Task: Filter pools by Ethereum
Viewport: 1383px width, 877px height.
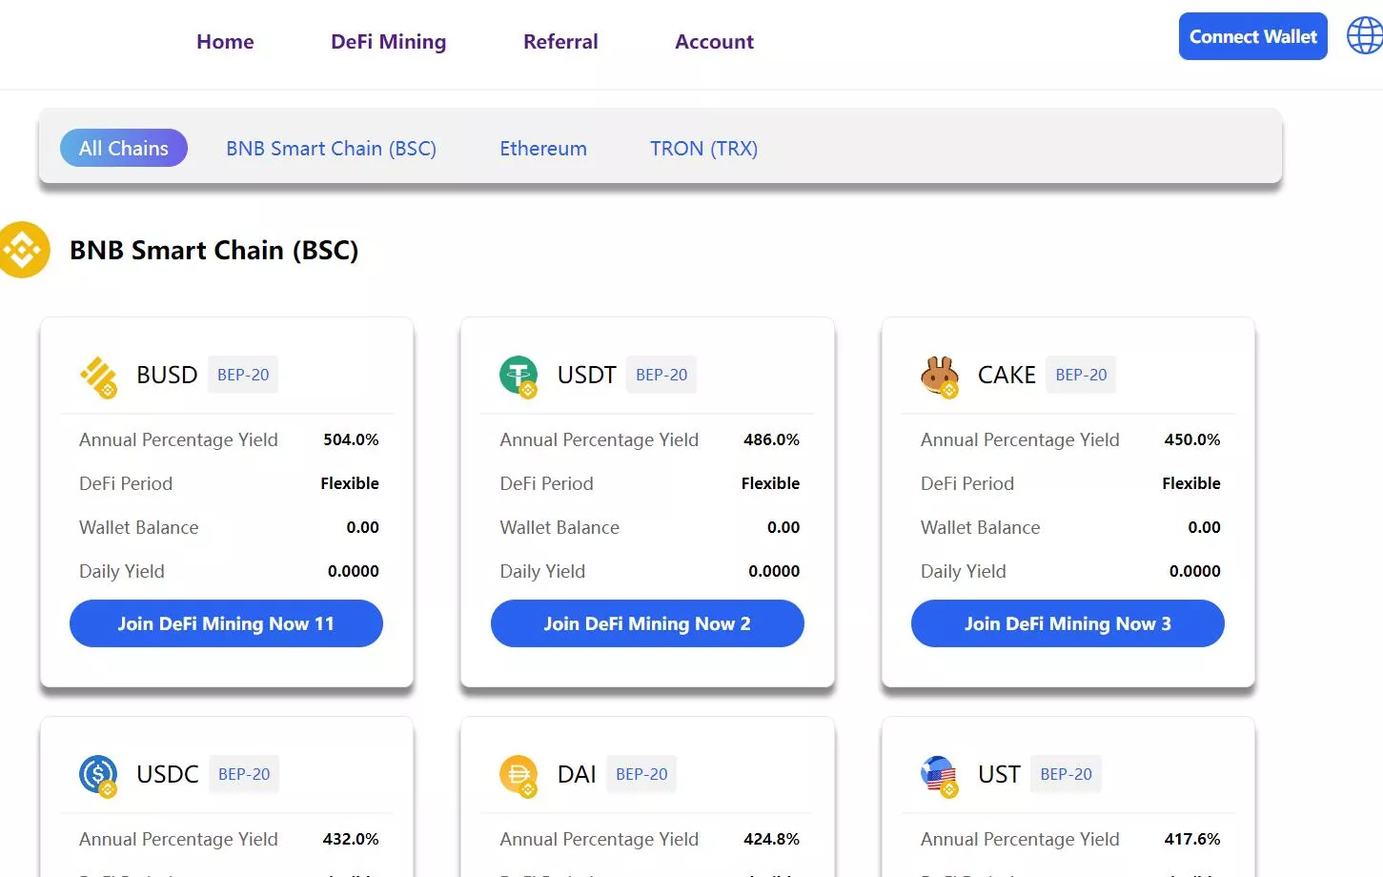Action: click(x=543, y=149)
